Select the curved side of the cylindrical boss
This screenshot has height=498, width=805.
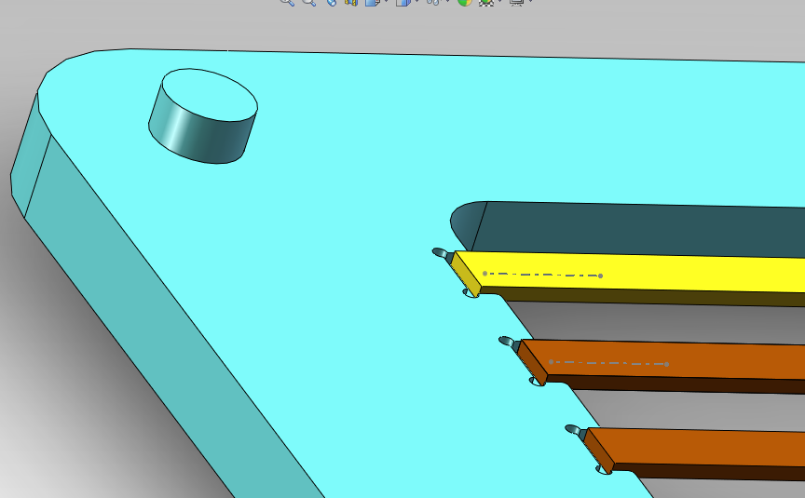pyautogui.click(x=200, y=136)
